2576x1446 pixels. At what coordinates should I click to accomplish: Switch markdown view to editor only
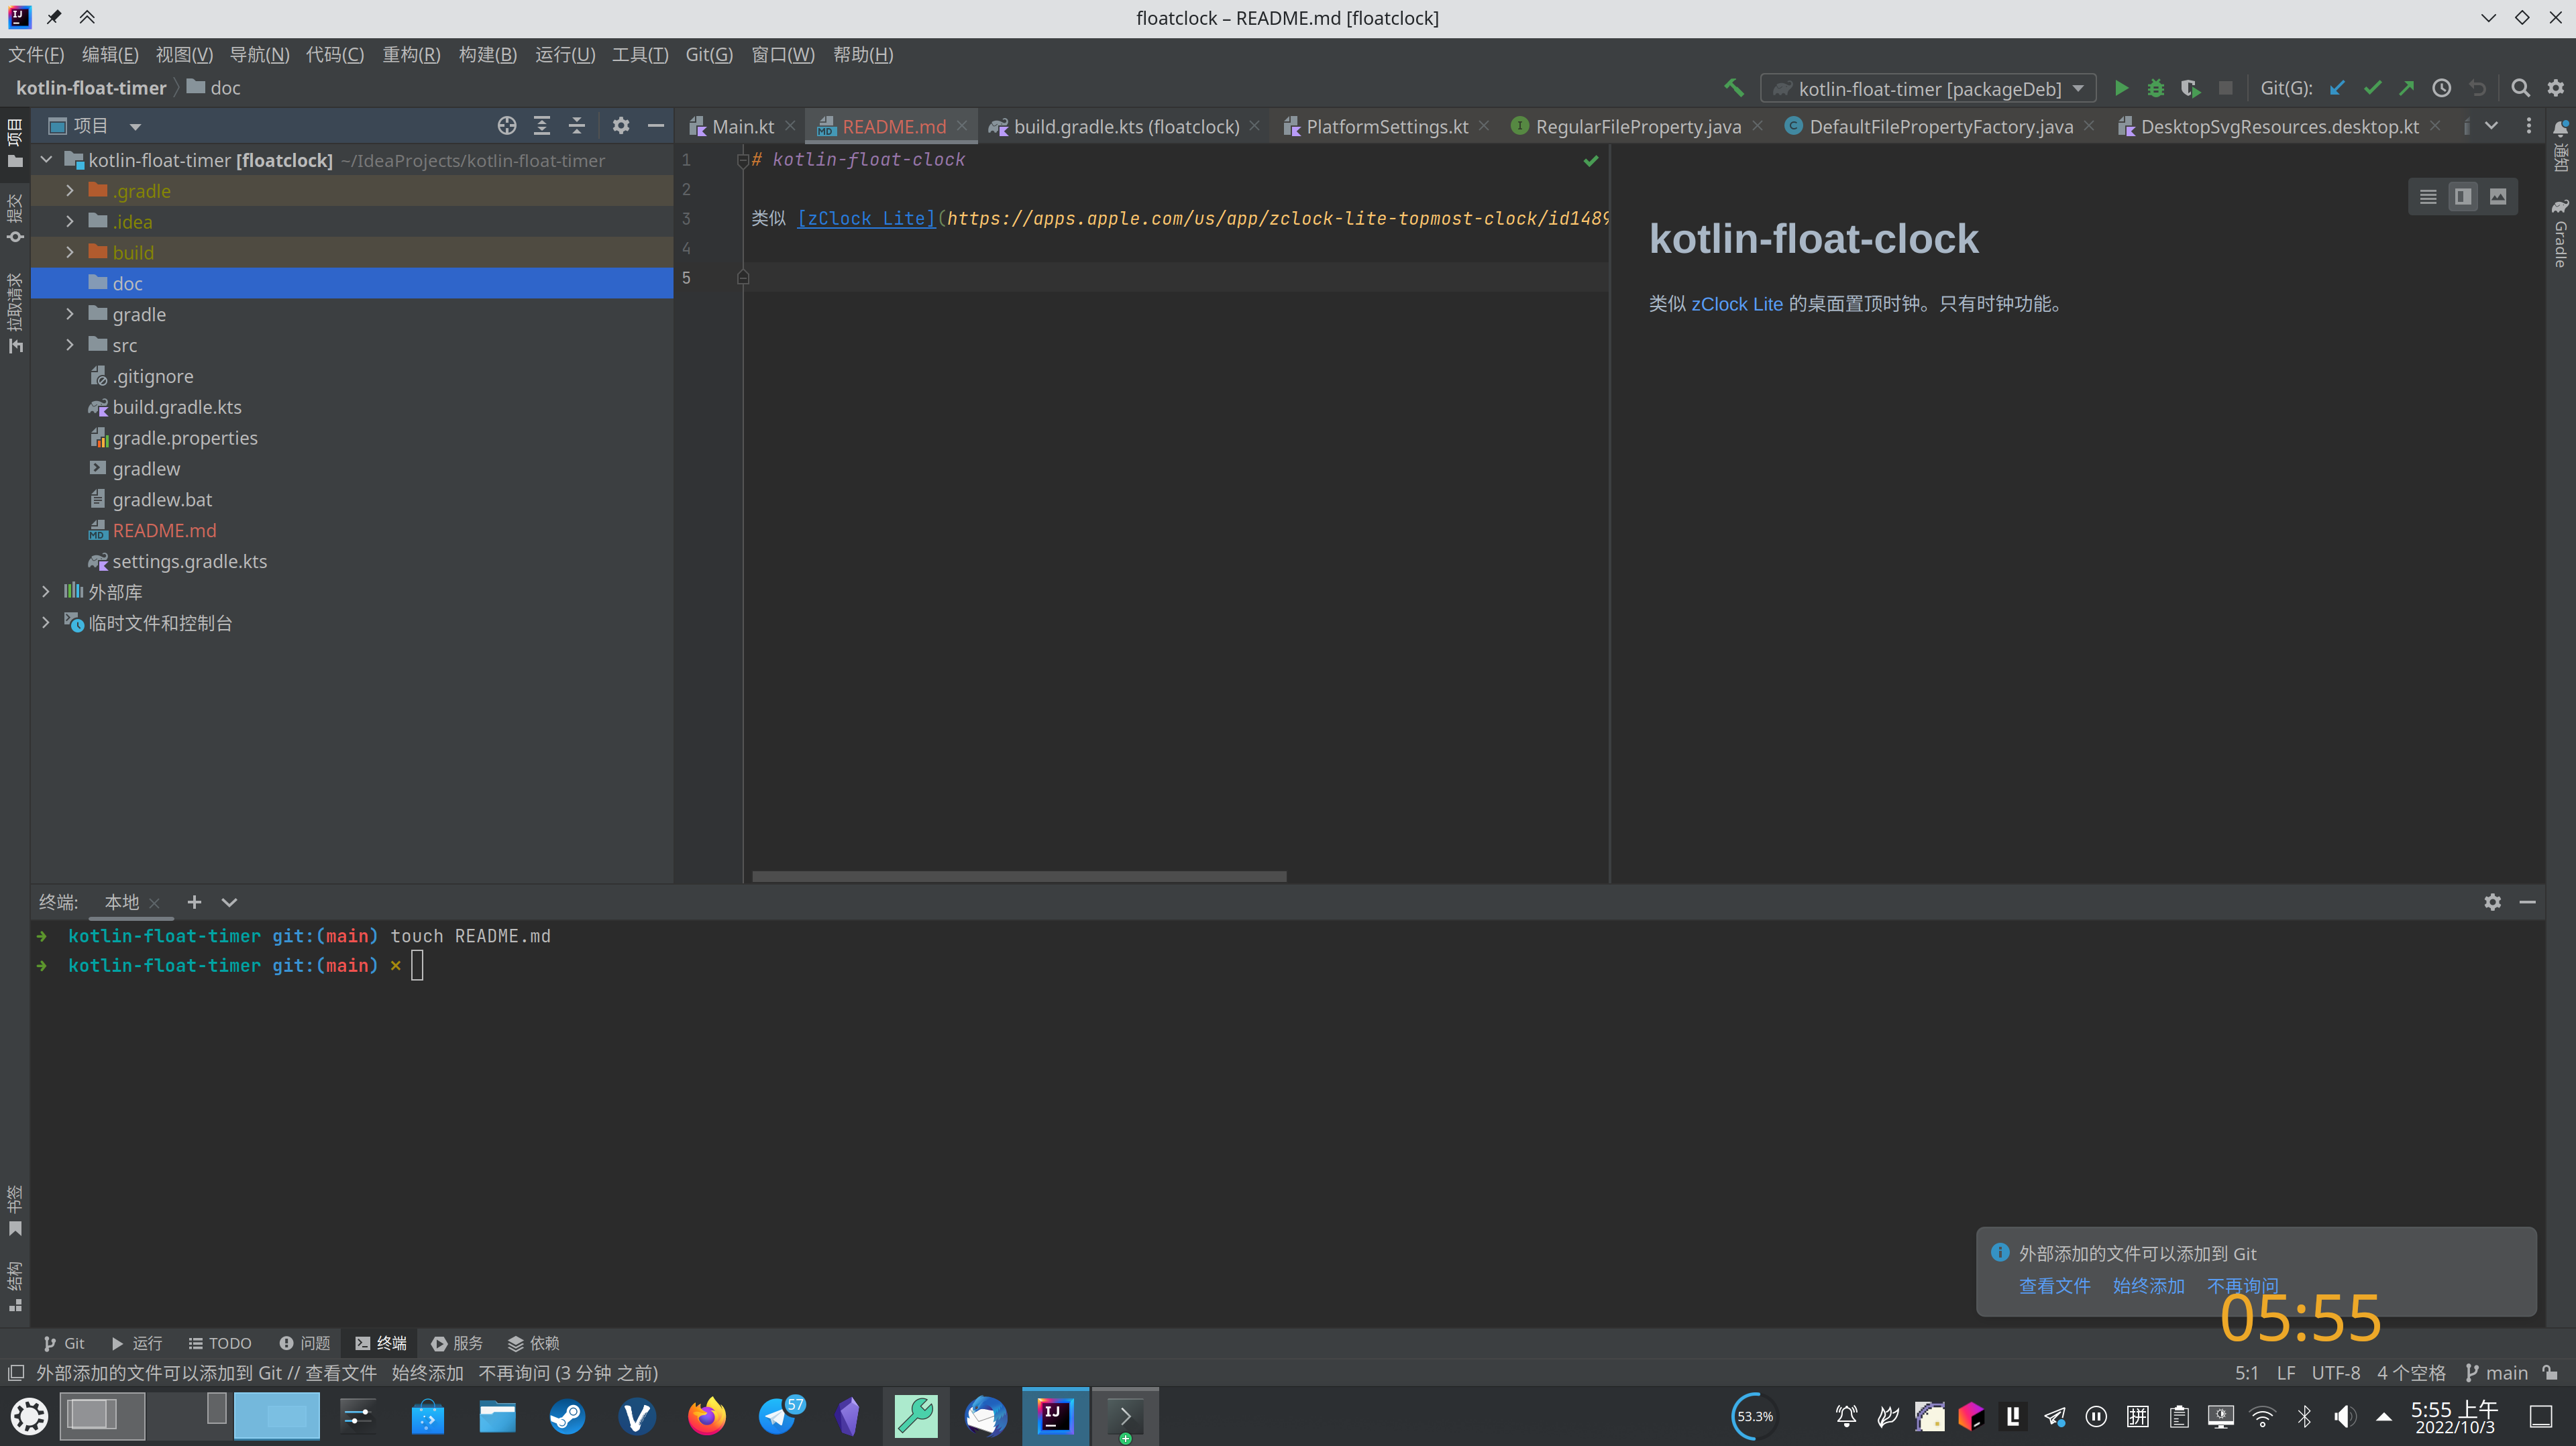click(x=2427, y=196)
